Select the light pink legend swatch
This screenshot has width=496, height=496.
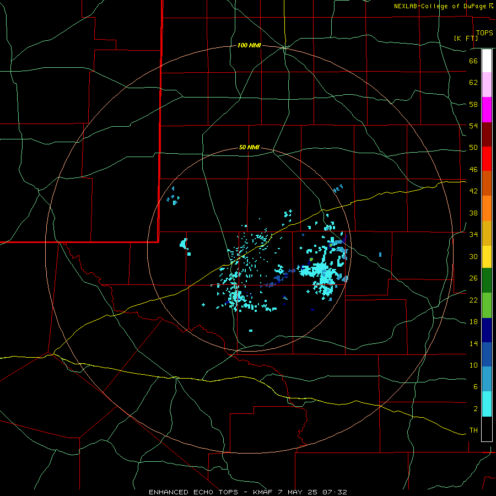[487, 85]
